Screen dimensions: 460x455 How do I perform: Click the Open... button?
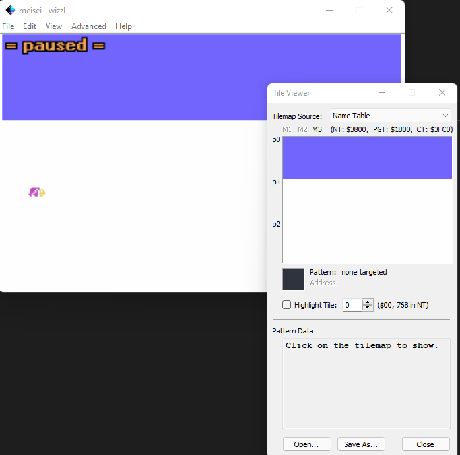307,444
